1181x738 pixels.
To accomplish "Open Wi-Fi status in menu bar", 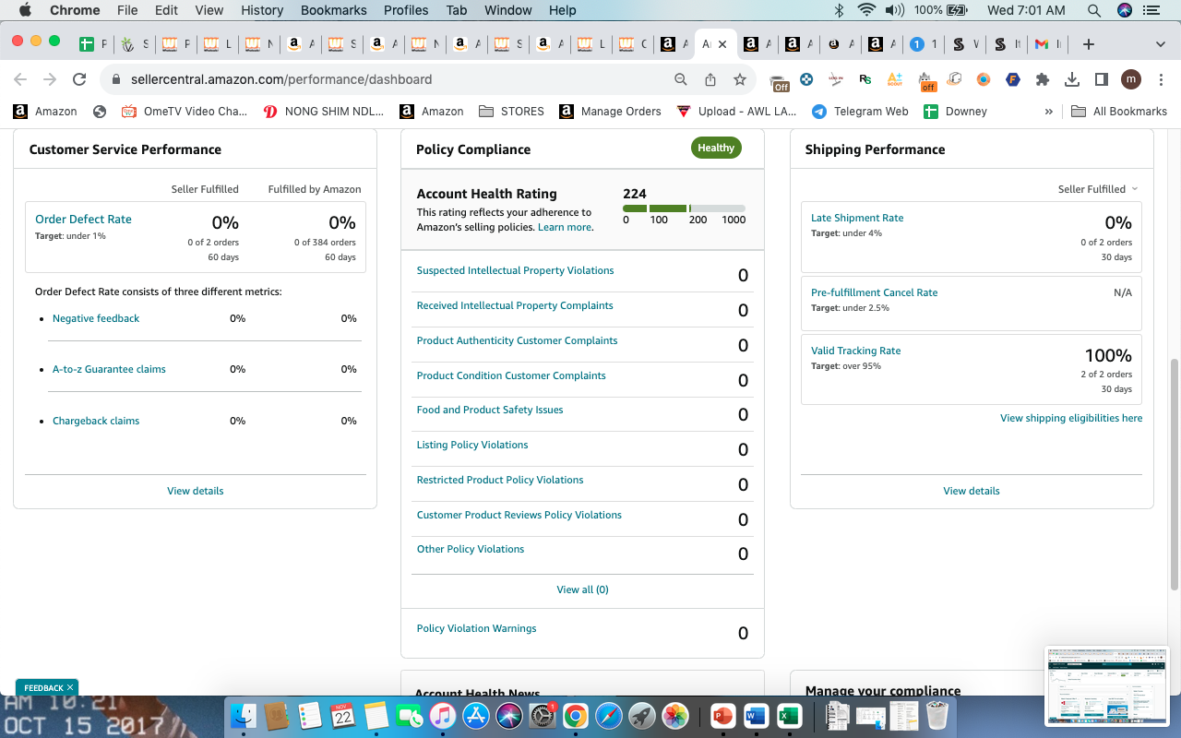I will point(865,10).
